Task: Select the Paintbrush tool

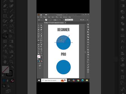Action: click(41, 34)
